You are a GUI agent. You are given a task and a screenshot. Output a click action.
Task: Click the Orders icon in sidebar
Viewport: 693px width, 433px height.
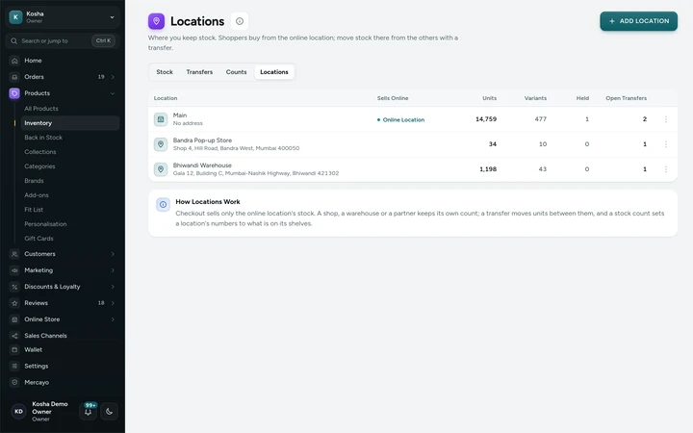tap(14, 77)
